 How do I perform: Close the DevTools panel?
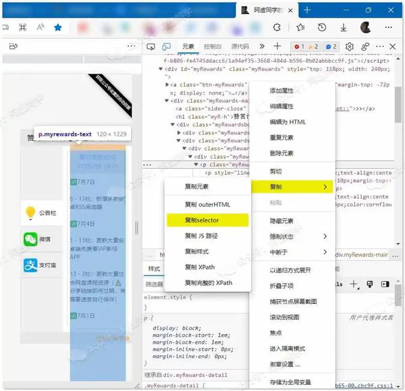393,47
